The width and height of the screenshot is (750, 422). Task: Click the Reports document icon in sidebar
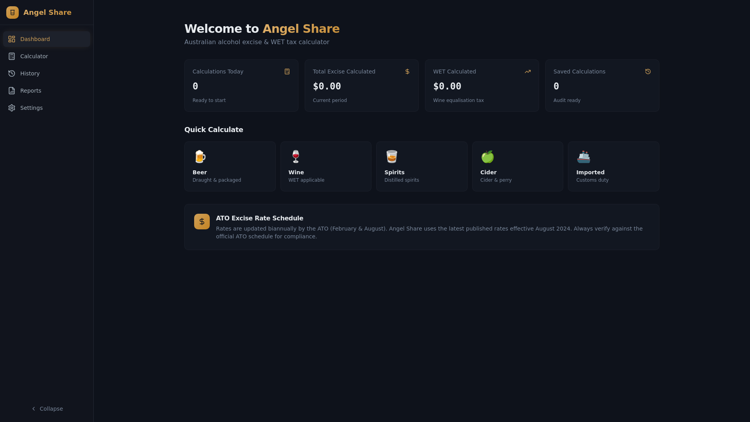click(12, 91)
